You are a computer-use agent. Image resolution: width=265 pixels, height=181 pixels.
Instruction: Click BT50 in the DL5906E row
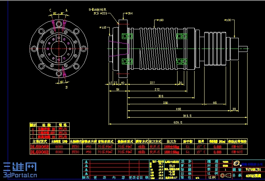click(x=75, y=147)
